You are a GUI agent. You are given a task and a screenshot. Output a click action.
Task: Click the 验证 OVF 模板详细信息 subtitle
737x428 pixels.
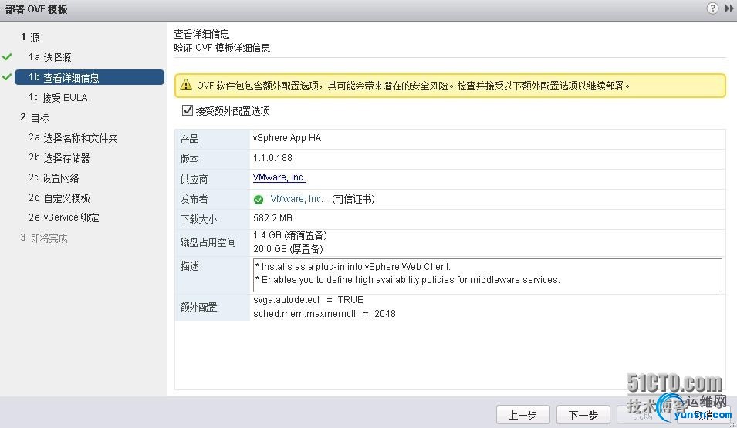coord(222,48)
